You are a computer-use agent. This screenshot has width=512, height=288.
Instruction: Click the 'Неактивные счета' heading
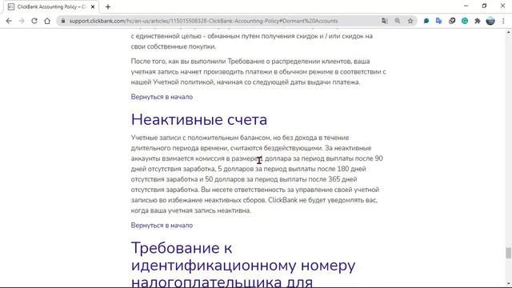(199, 119)
